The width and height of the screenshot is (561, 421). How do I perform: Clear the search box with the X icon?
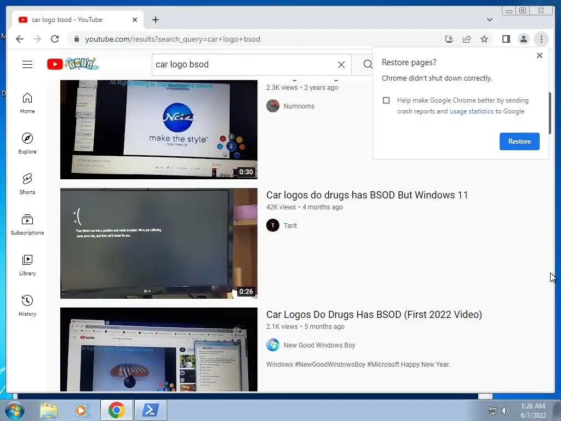coord(341,65)
